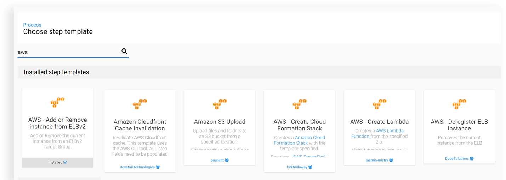Click the Installed checkmark icon

pos(65,162)
